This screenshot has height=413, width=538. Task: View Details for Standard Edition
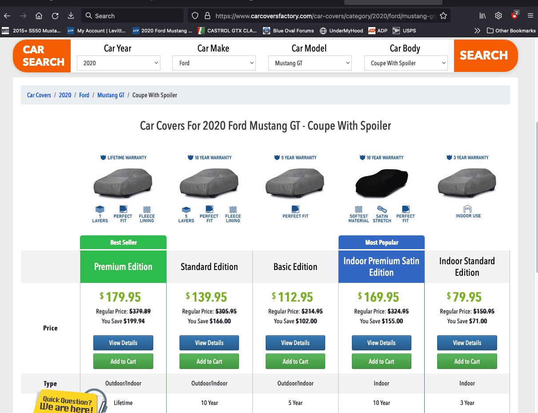pyautogui.click(x=209, y=343)
